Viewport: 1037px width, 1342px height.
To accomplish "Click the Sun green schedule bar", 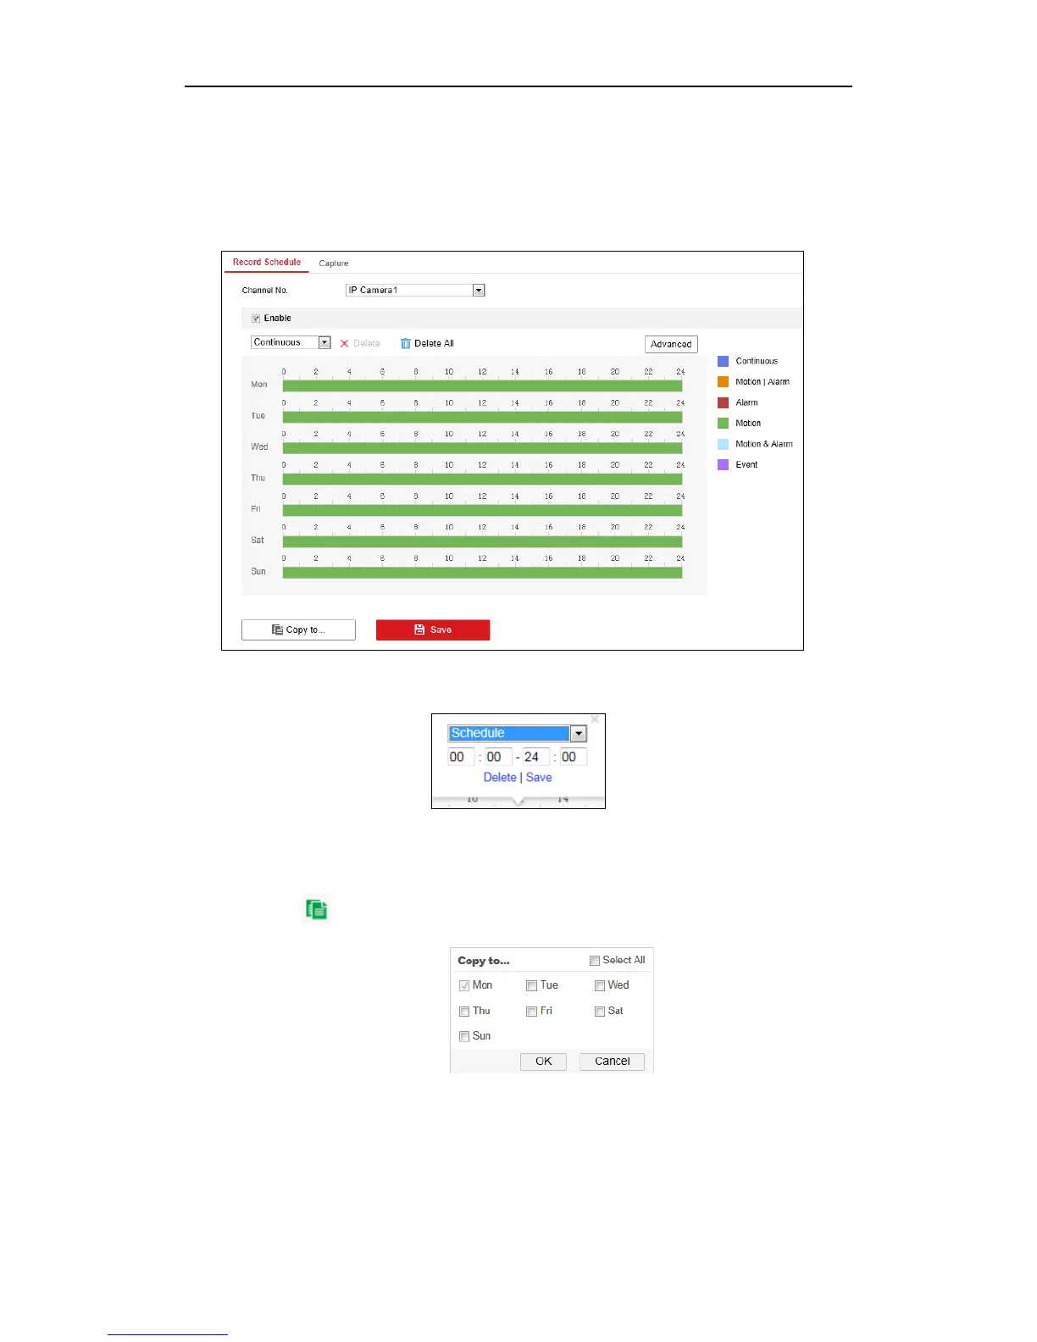I will pyautogui.click(x=482, y=573).
